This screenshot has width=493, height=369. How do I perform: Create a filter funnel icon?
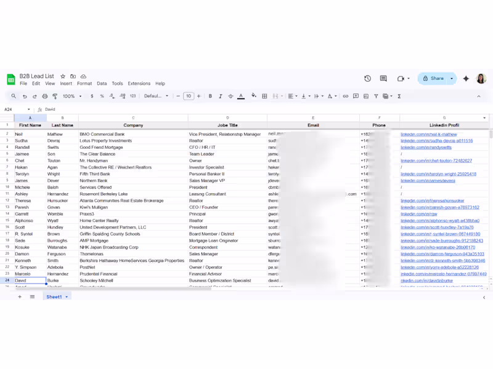tap(376, 97)
